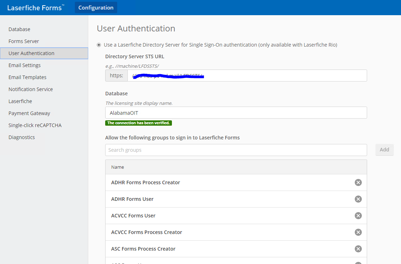Select User Authentication in the sidebar
401x264 pixels.
(44, 53)
